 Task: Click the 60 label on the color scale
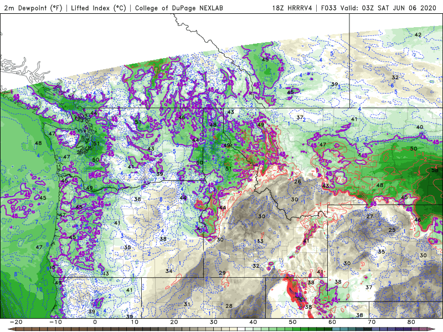coord(332,322)
